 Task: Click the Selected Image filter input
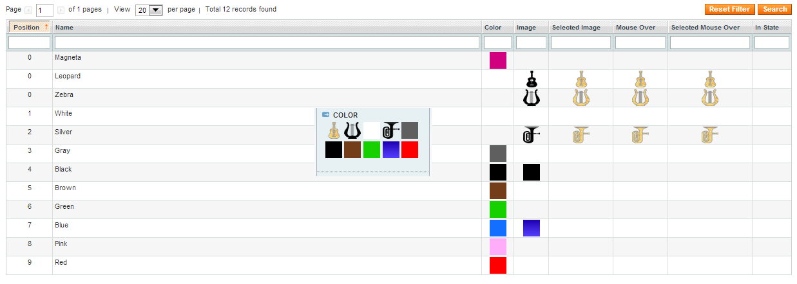581,42
